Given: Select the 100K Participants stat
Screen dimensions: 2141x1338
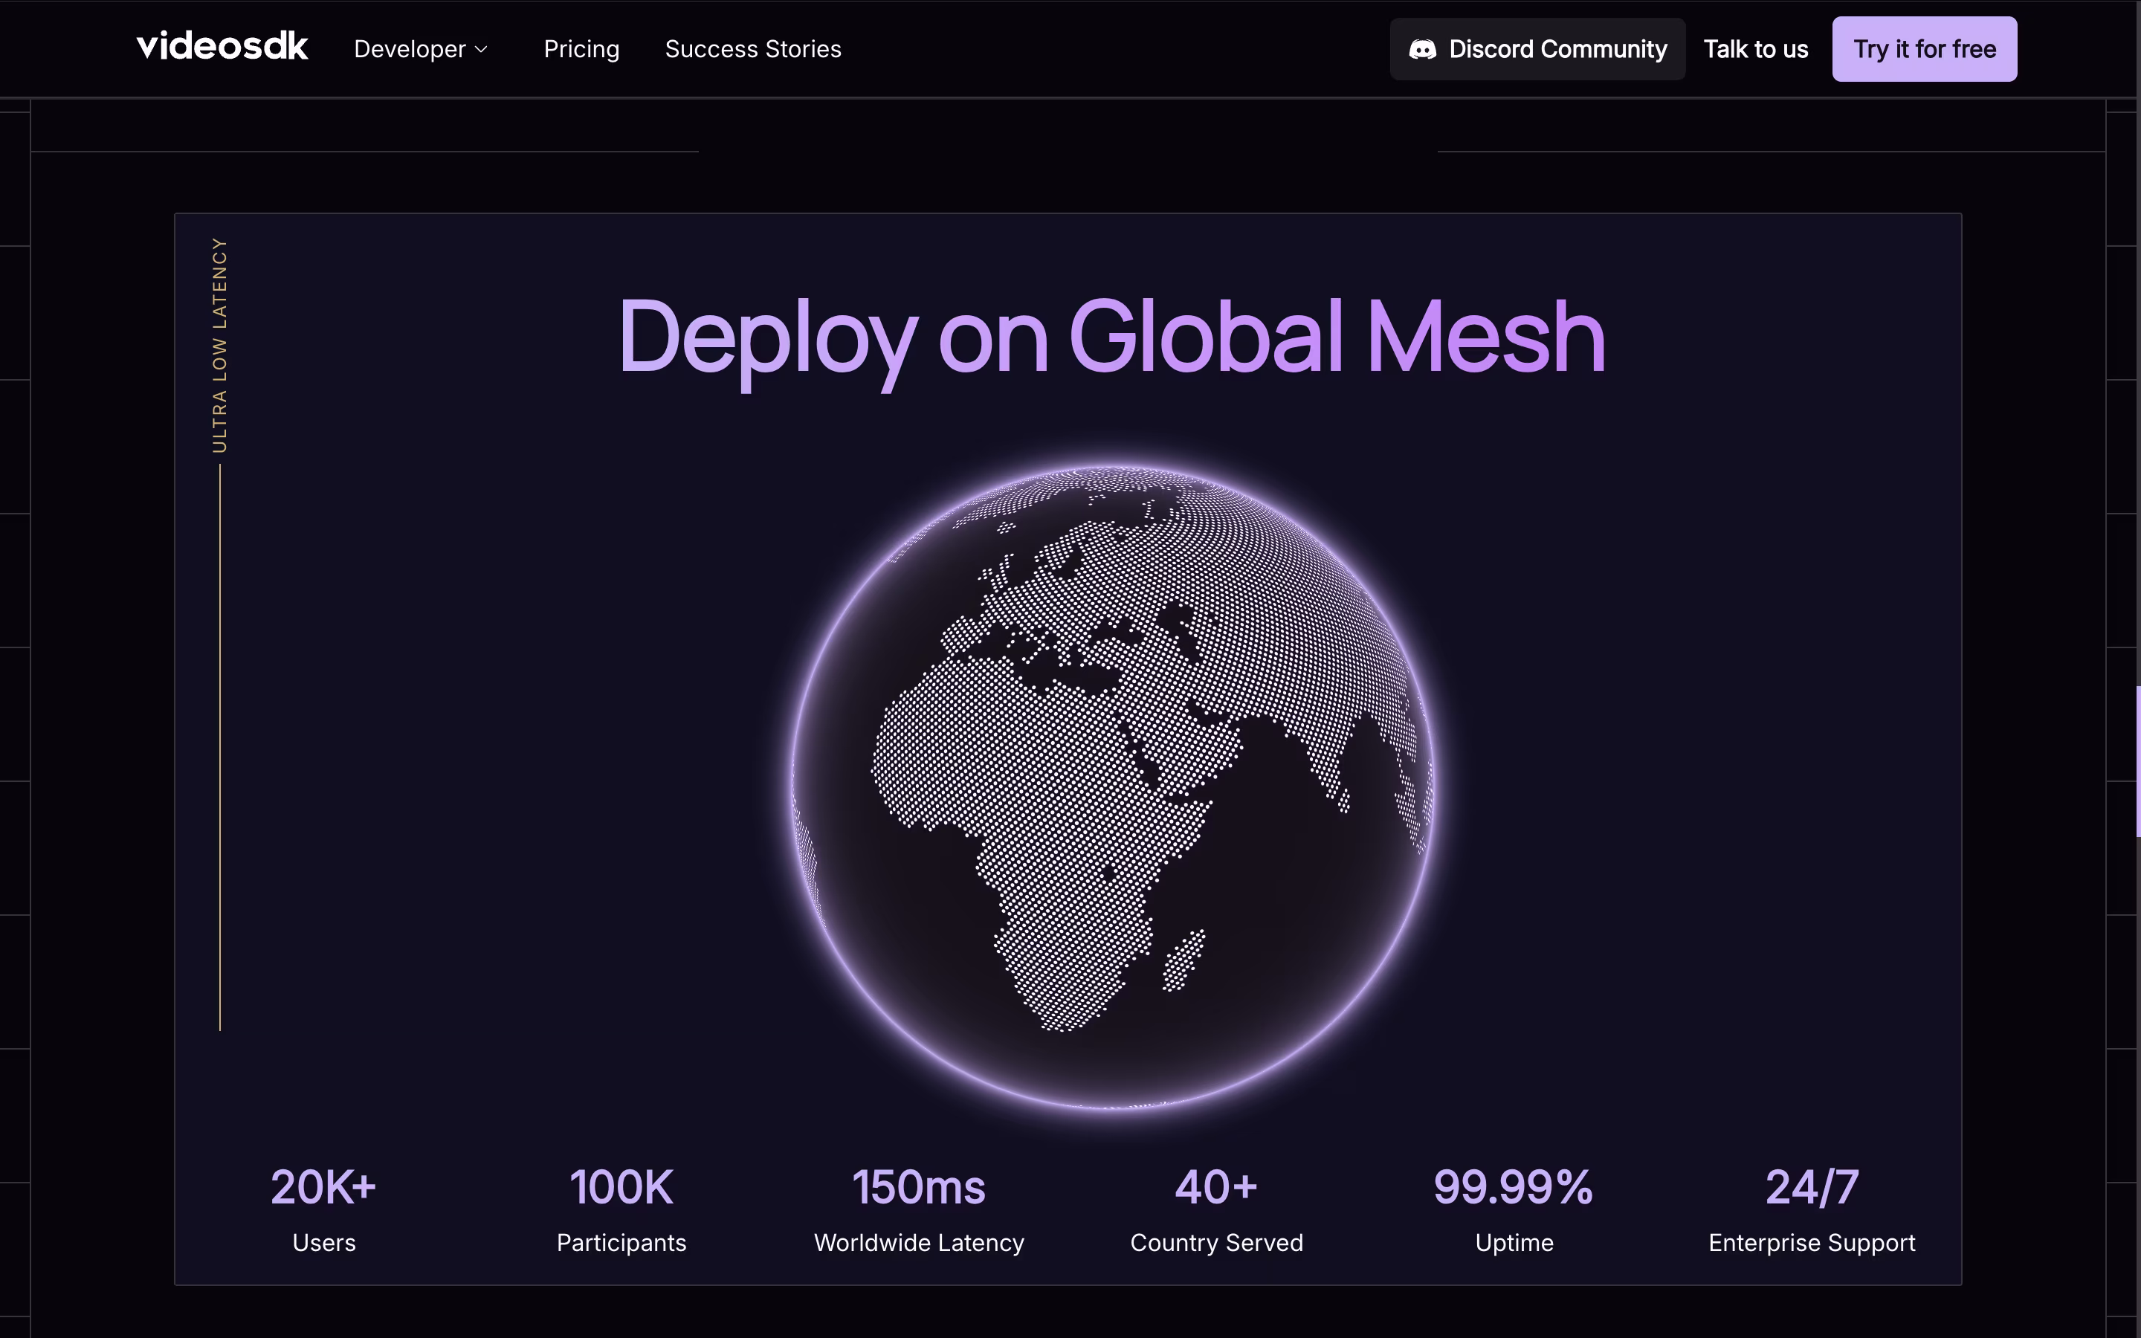Looking at the screenshot, I should (x=621, y=1207).
